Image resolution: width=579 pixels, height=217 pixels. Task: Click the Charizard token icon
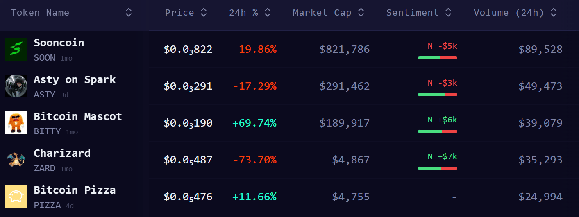coord(16,160)
